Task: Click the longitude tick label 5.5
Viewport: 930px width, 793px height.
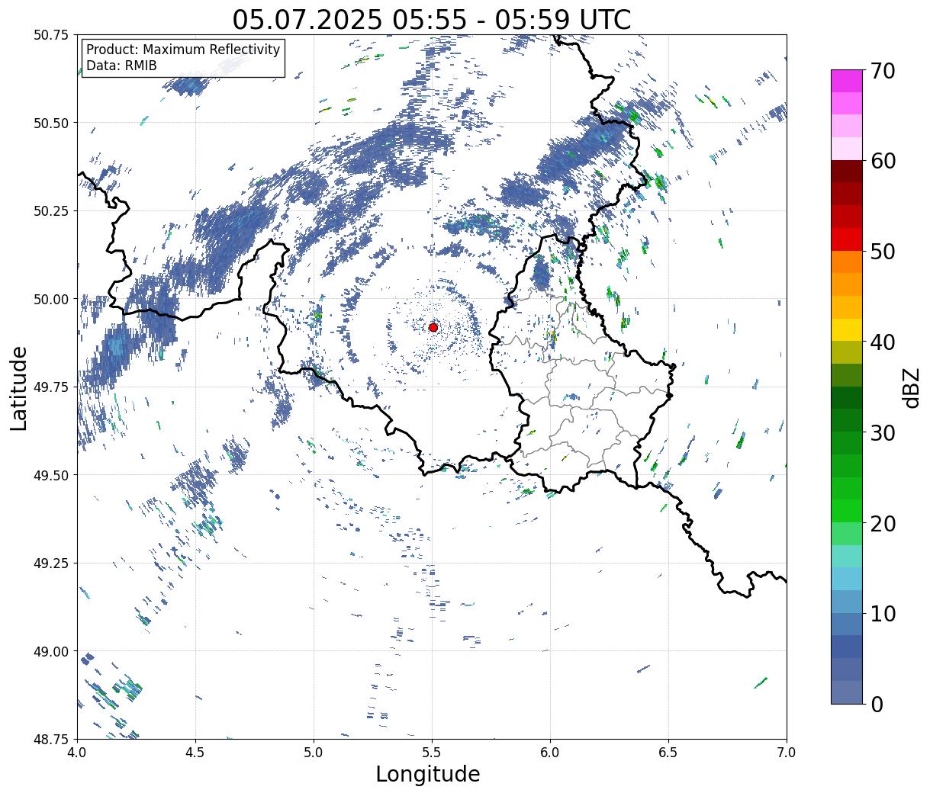Action: [x=432, y=752]
